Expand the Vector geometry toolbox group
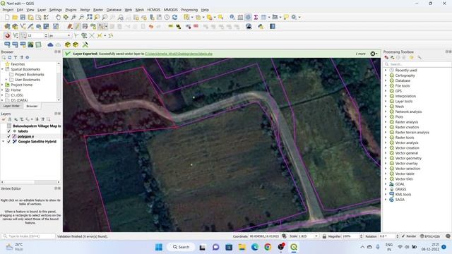The width and height of the screenshot is (452, 254). click(386, 158)
